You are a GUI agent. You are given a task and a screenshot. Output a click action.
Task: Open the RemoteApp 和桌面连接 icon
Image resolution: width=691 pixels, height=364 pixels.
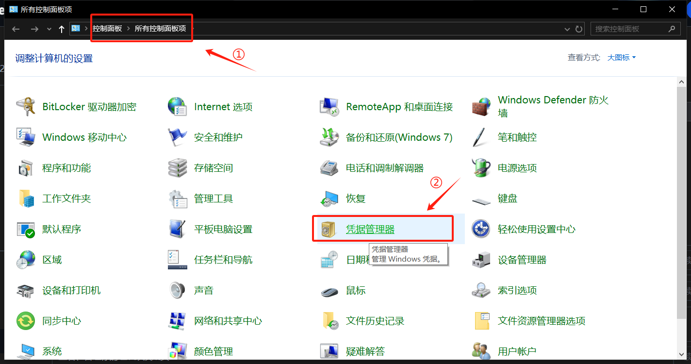point(329,107)
